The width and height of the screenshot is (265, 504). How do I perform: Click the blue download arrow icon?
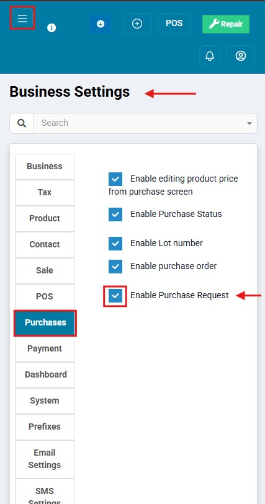click(101, 24)
